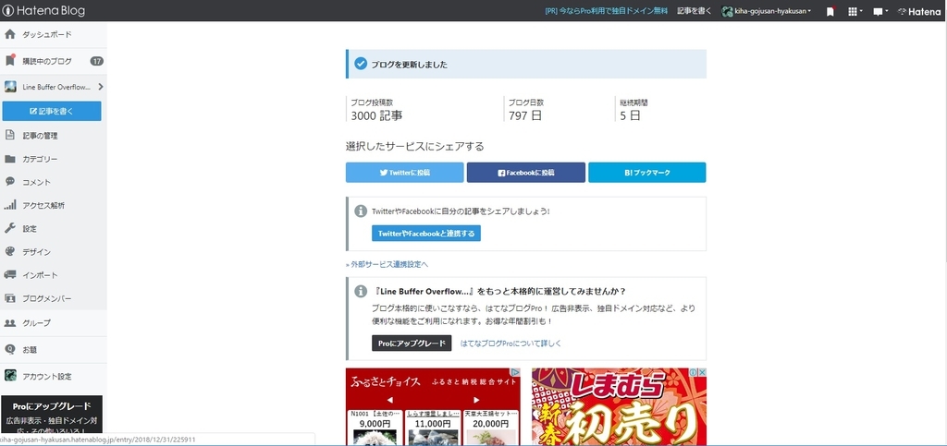The height and width of the screenshot is (446, 947).
Task: Click the Line Buffer Overflow blog avatar icon
Action: (10, 87)
